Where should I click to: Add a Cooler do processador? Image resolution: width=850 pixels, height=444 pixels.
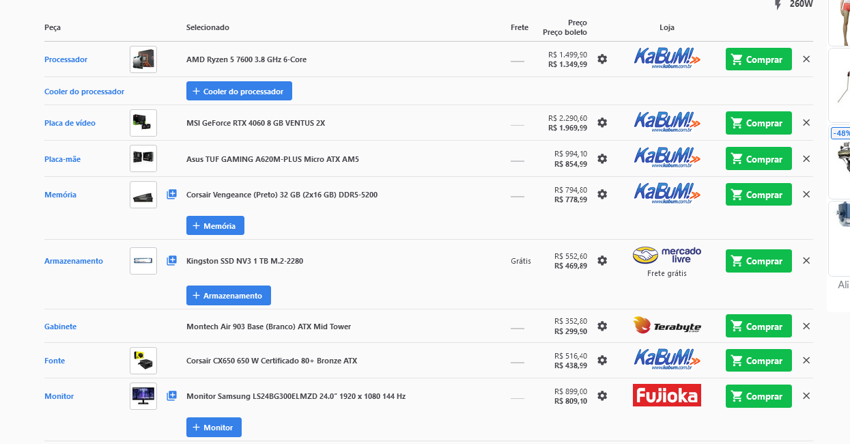pyautogui.click(x=239, y=91)
